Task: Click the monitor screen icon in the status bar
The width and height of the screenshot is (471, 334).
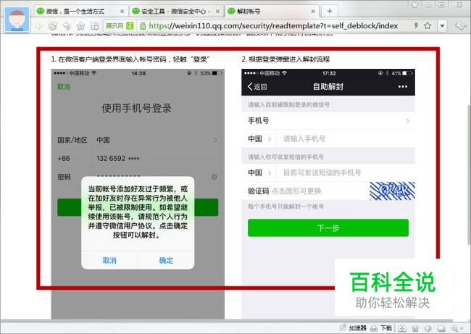Action: pyautogui.click(x=441, y=328)
